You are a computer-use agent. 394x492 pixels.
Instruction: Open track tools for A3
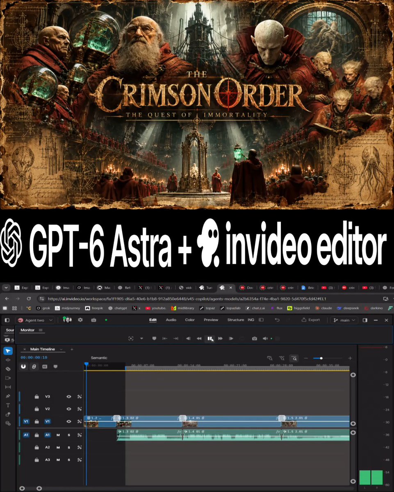80,460
